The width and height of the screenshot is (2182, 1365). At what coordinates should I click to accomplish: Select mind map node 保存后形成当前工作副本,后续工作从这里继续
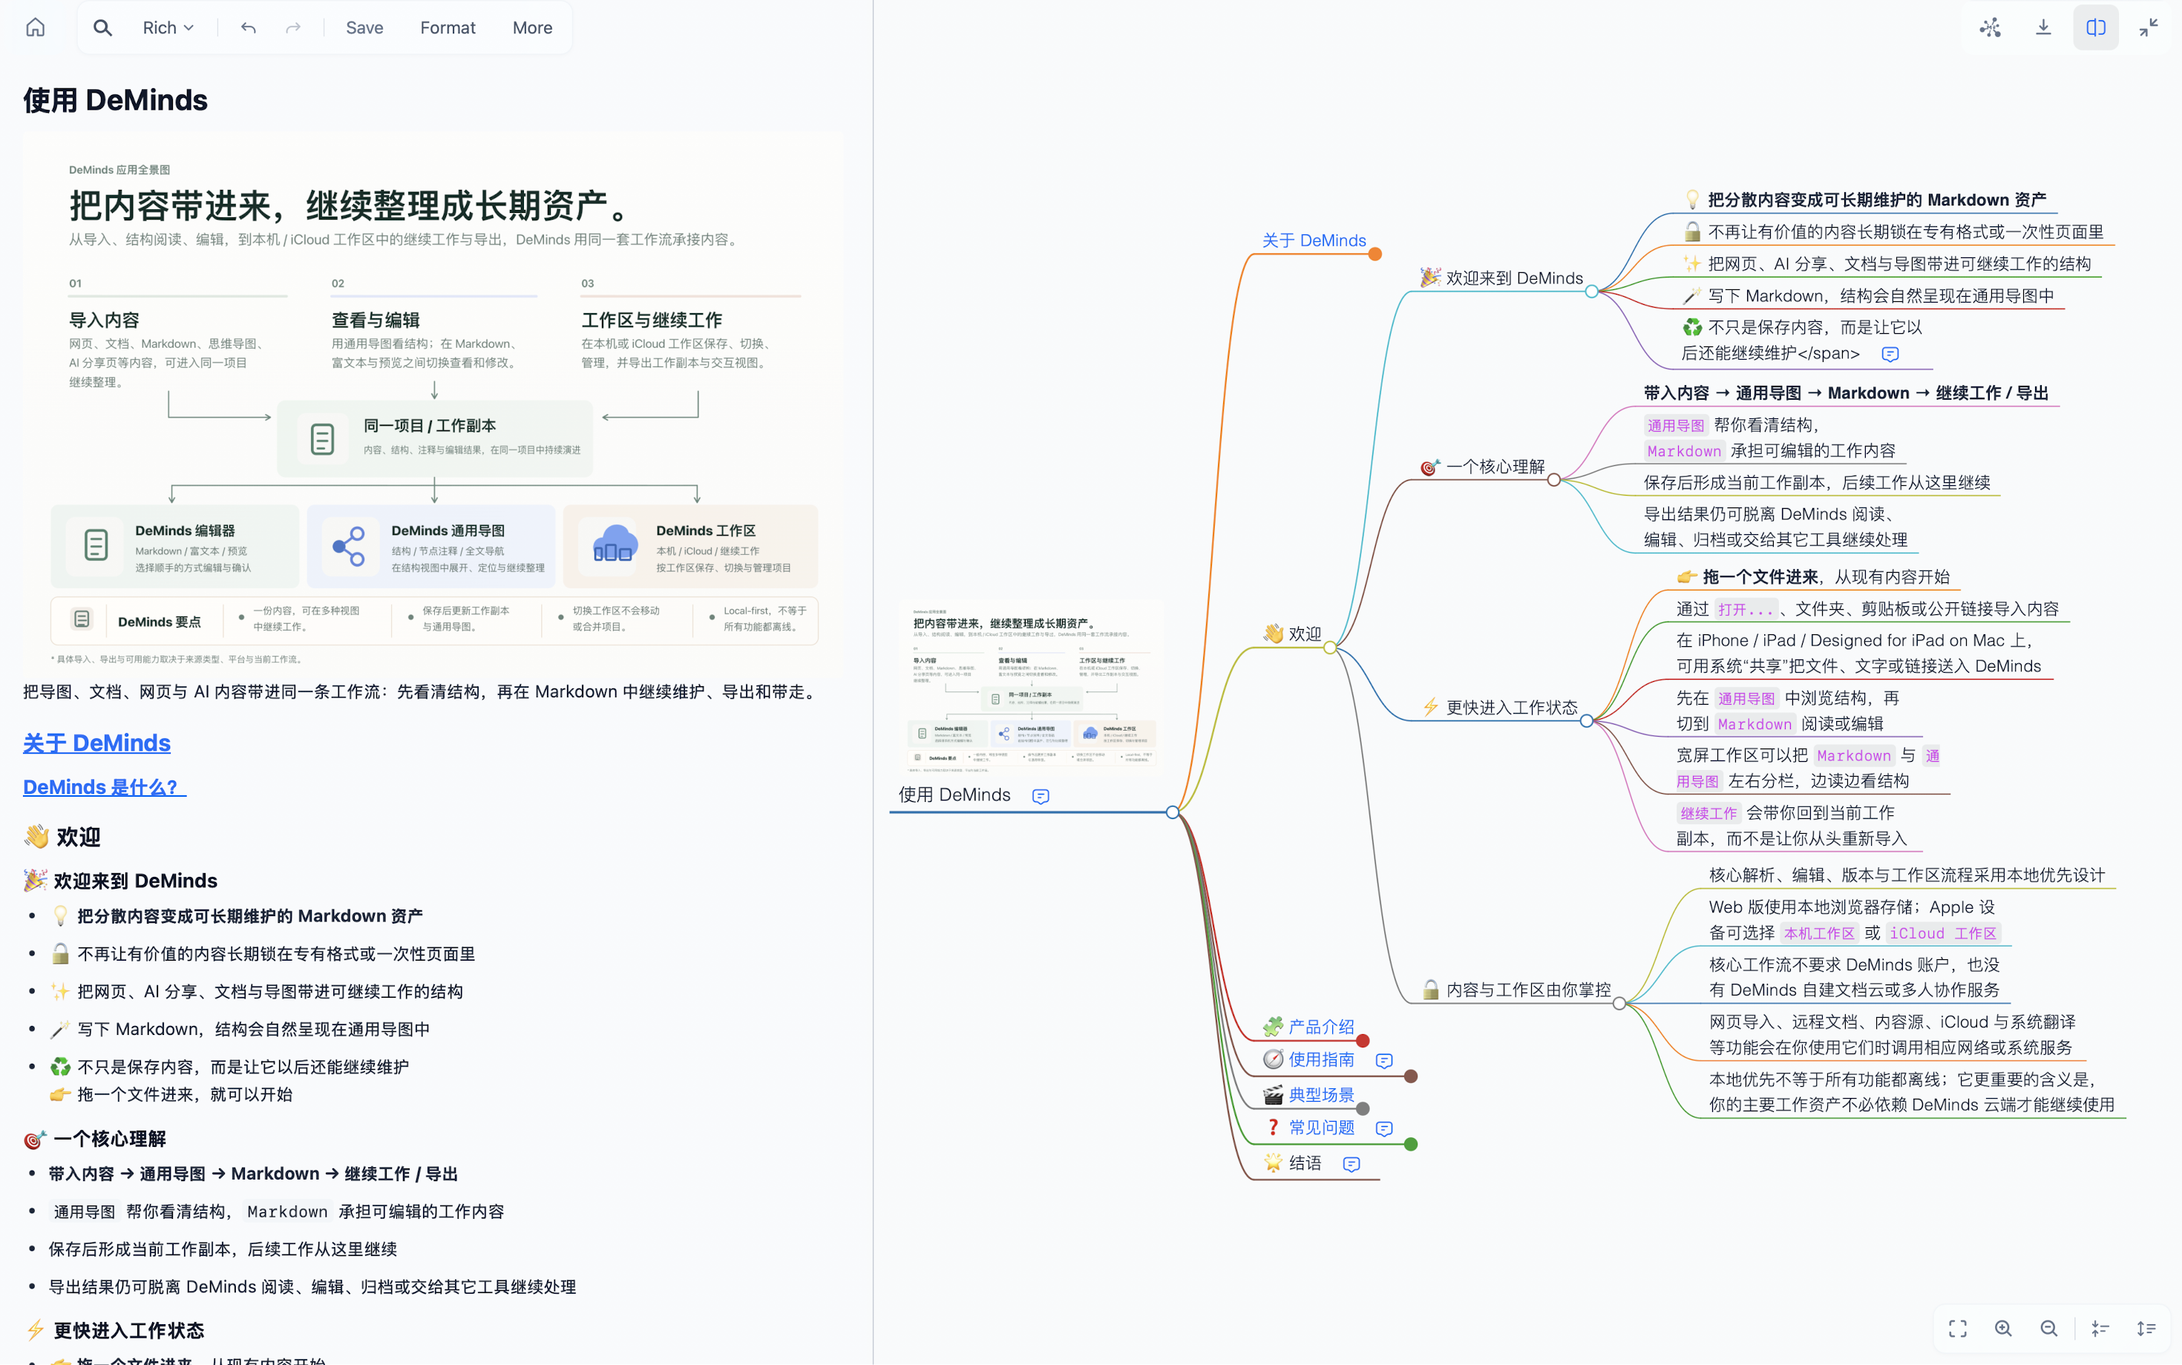[1816, 482]
